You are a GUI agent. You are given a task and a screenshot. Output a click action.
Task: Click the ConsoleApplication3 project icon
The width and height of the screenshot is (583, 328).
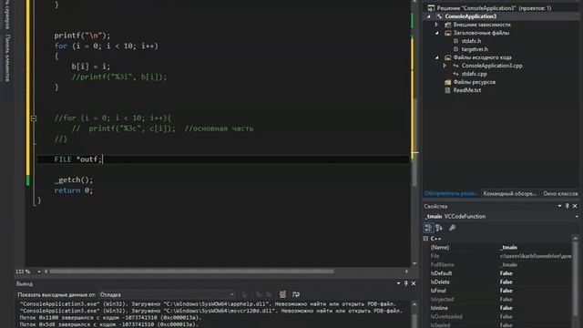tap(439, 16)
